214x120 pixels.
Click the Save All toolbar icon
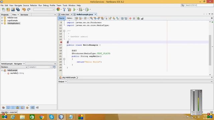18,10
